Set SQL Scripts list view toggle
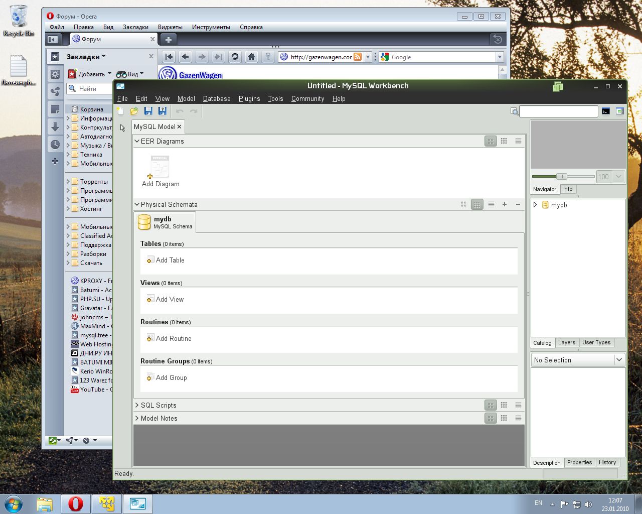This screenshot has height=514, width=642. [x=518, y=405]
